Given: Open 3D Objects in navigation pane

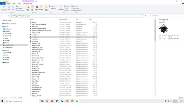Looking at the screenshot, I should tap(8, 29).
